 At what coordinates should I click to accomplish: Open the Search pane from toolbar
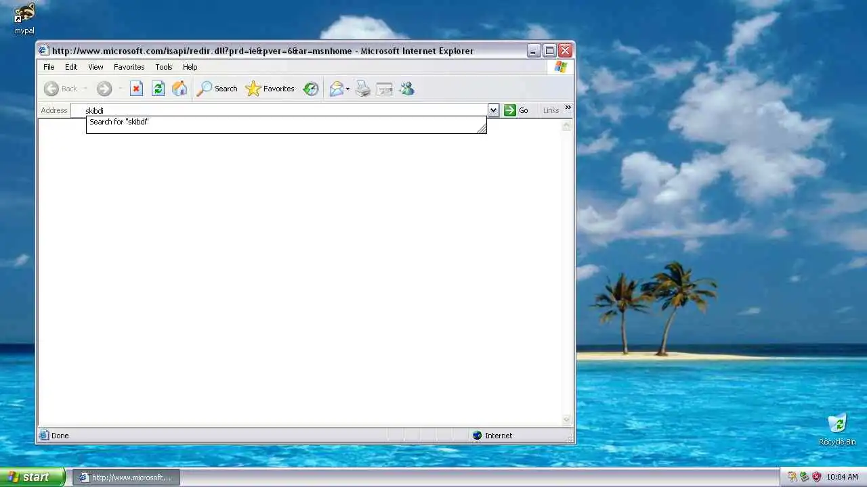(x=217, y=89)
